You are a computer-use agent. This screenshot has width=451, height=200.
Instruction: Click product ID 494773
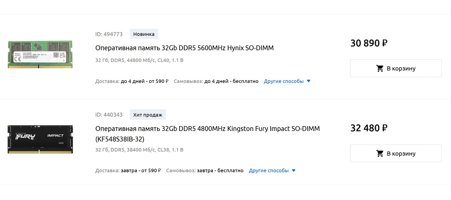[x=109, y=34]
